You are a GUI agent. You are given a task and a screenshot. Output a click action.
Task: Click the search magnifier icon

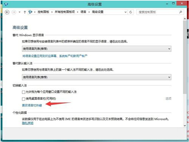pos(181,12)
